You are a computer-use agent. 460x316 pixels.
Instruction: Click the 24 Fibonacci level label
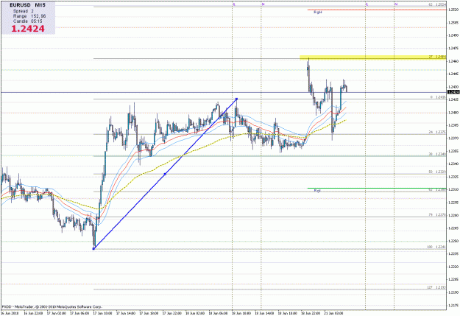point(437,132)
